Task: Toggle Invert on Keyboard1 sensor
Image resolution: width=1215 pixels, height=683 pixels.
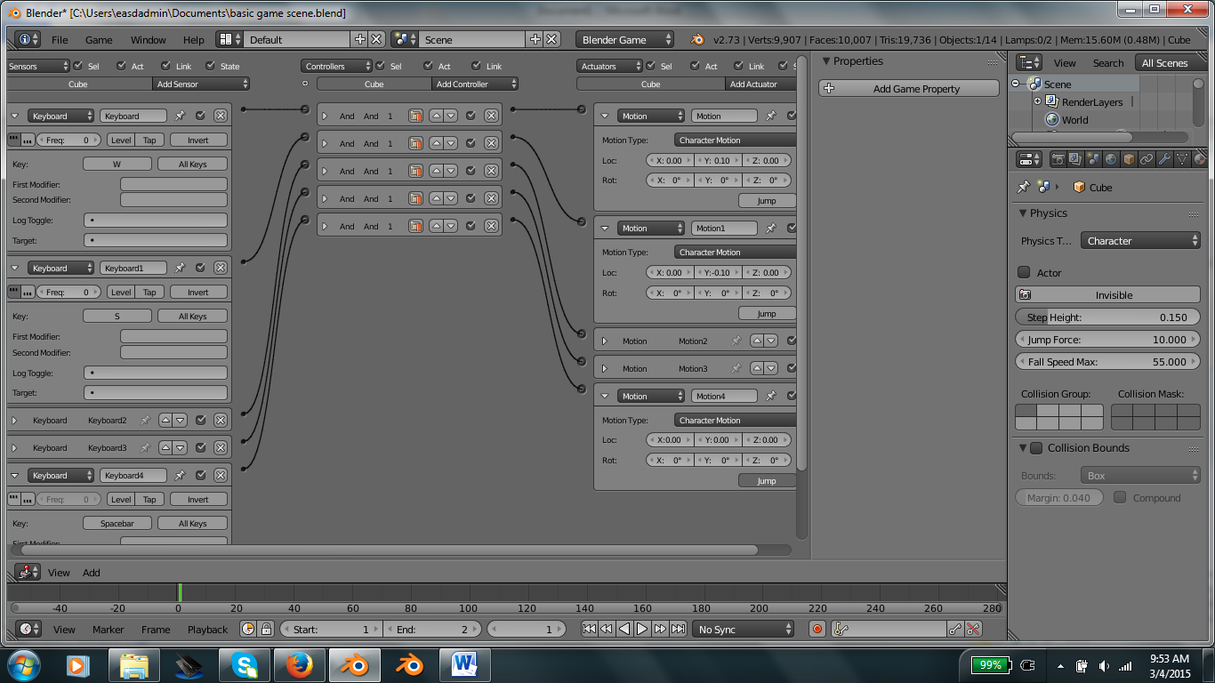Action: (x=197, y=292)
